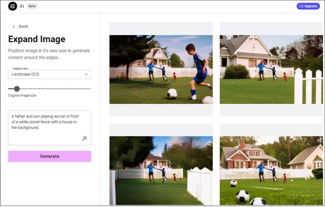The image size is (325, 207).
Task: Click the image size slider handle
Action: click(17, 89)
